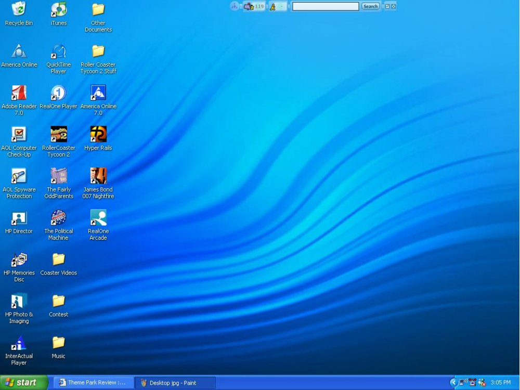
Task: Click the AIM running man icon
Action: click(272, 7)
